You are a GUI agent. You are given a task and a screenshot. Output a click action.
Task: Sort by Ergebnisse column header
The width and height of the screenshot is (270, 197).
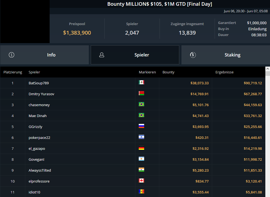[x=224, y=72]
